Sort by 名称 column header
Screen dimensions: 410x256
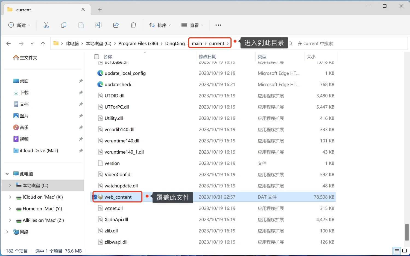107,56
